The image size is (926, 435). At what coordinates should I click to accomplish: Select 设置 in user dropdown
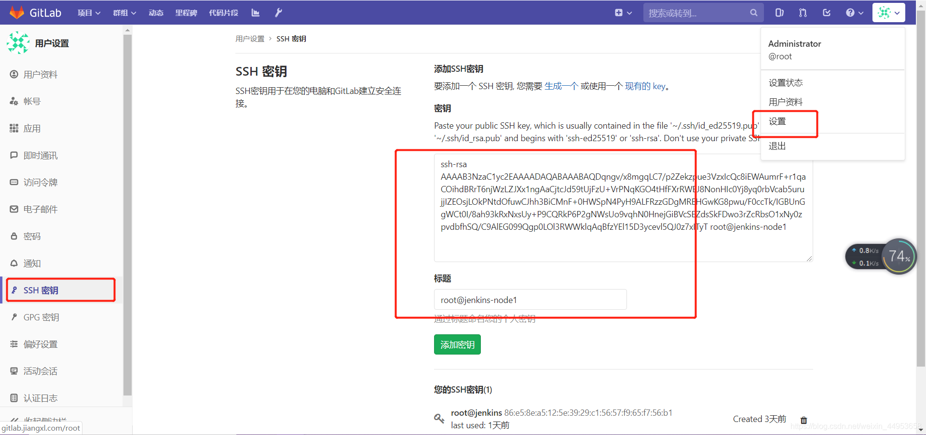pyautogui.click(x=777, y=121)
